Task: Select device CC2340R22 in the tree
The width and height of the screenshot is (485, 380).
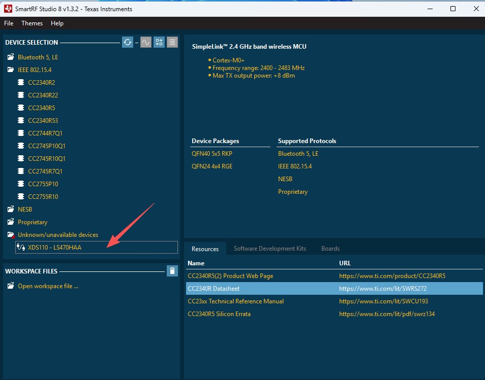Action: pos(43,95)
